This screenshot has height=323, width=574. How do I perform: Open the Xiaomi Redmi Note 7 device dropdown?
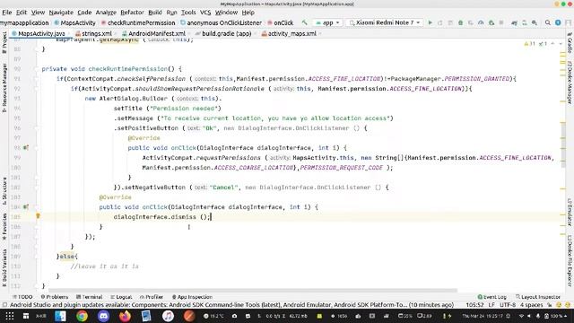pos(385,22)
